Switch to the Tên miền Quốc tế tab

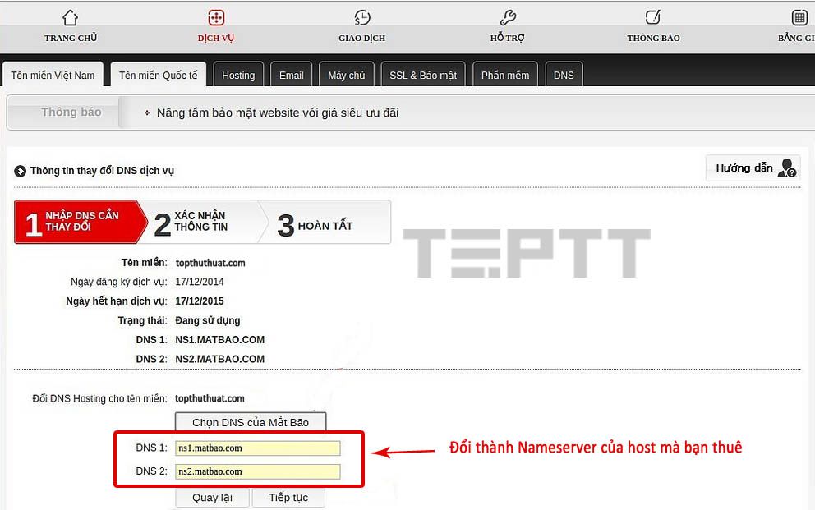(158, 76)
